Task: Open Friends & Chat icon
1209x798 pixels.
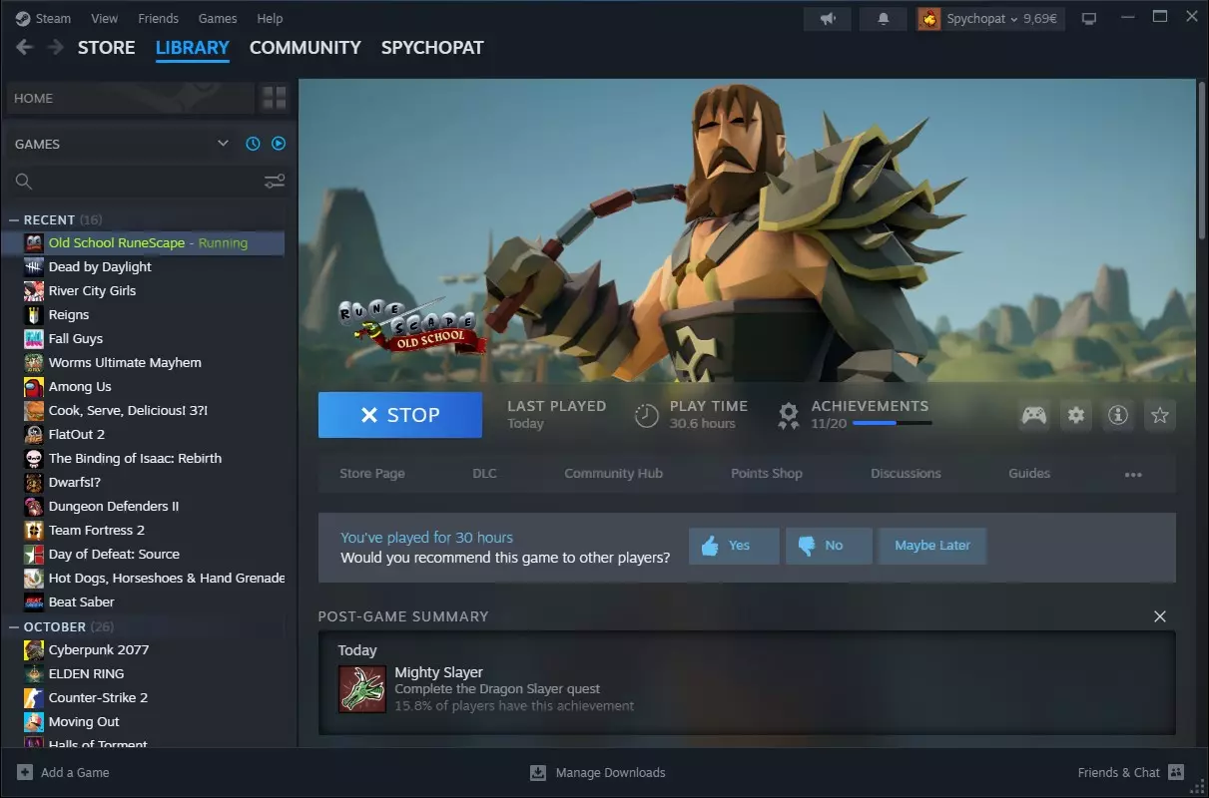Action: (x=1176, y=772)
